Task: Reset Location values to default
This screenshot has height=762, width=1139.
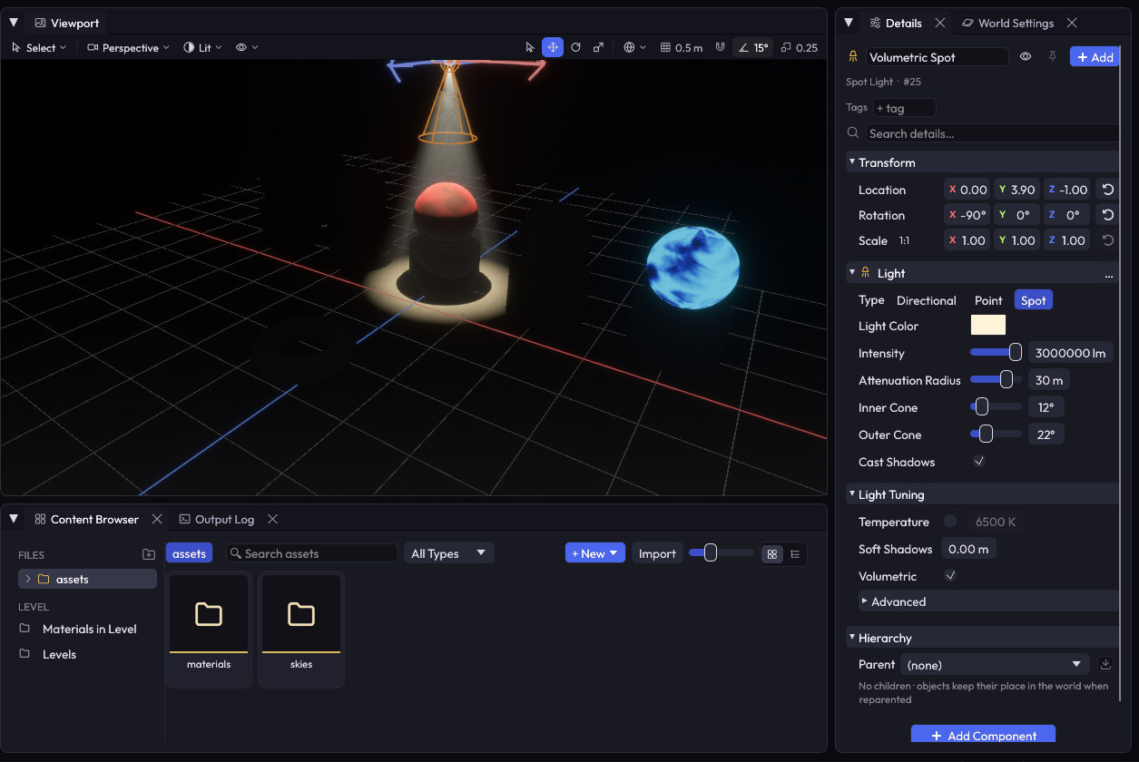Action: pos(1107,190)
